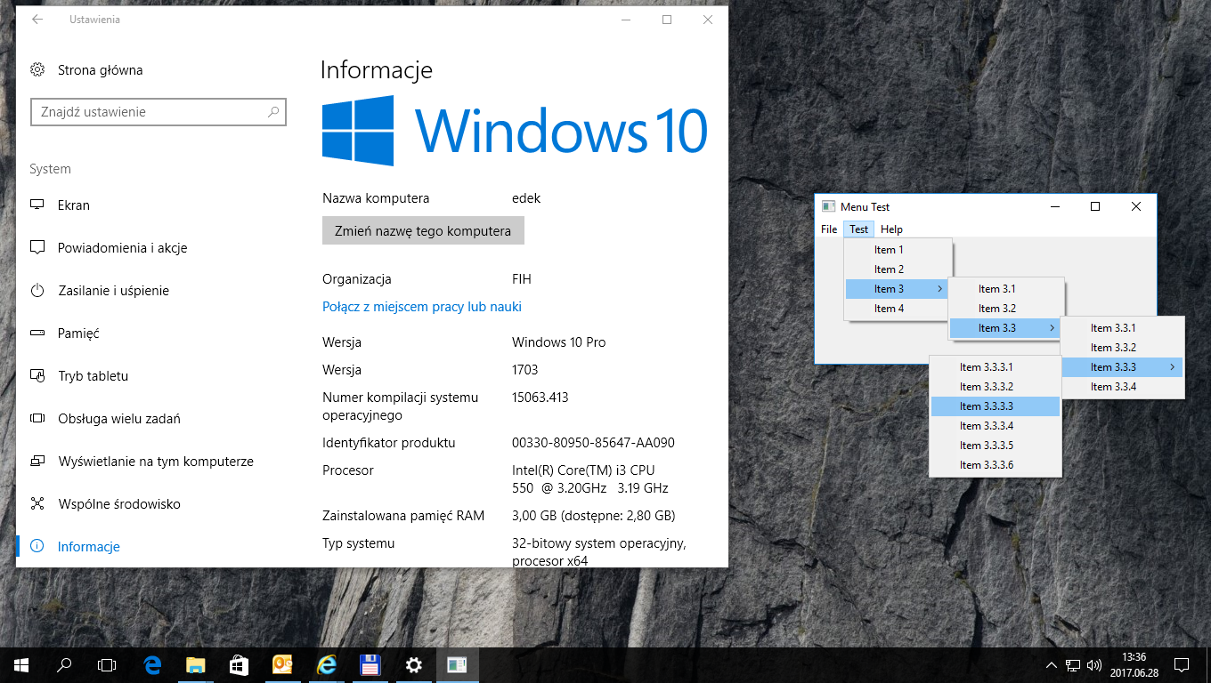This screenshot has width=1211, height=683.
Task: Open the Windows Start button
Action: 21,664
